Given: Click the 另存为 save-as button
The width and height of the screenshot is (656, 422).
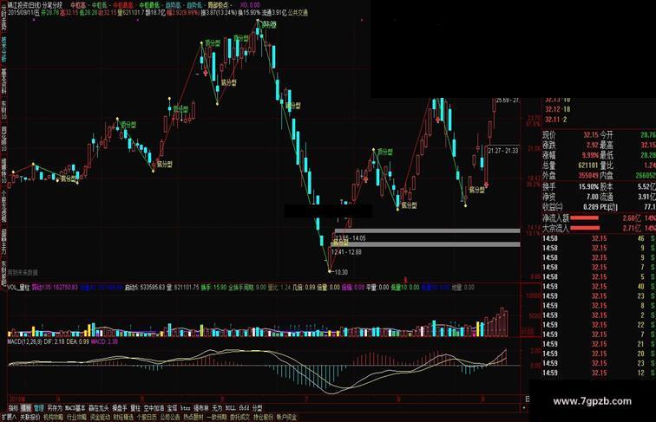Looking at the screenshot, I should (55, 408).
